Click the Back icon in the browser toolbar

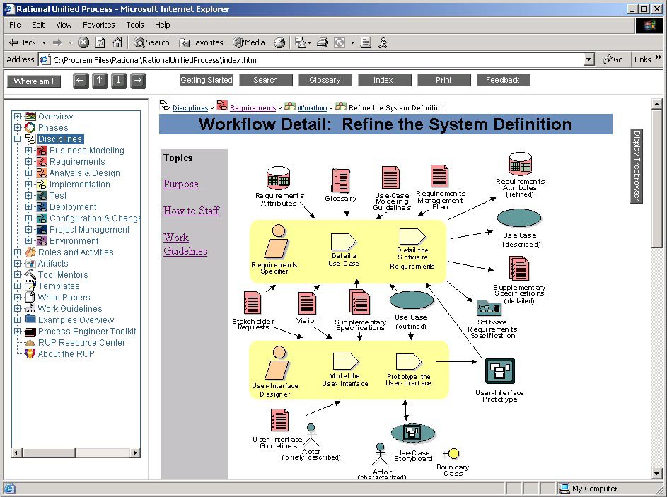tap(21, 42)
